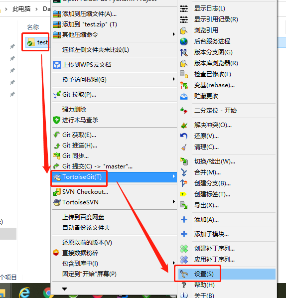The image size is (286, 298).
Task: Select the test folder in the file list
Action: click(37, 42)
